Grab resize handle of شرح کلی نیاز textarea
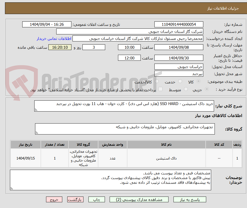 [36, 110]
